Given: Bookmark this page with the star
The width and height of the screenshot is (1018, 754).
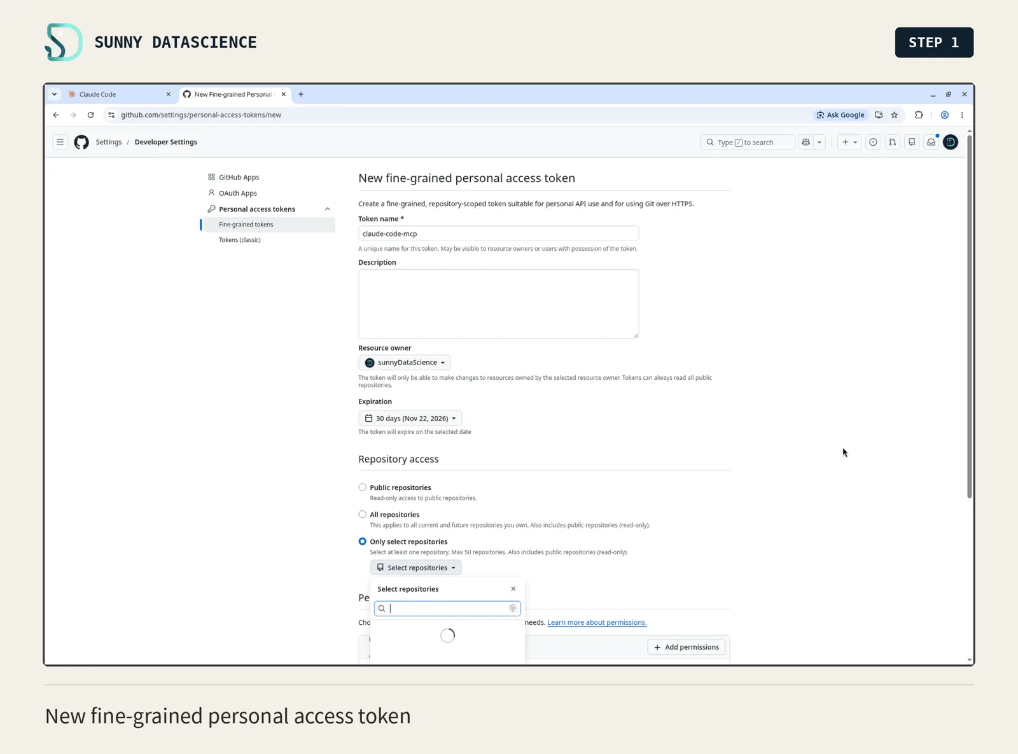Looking at the screenshot, I should coord(895,115).
